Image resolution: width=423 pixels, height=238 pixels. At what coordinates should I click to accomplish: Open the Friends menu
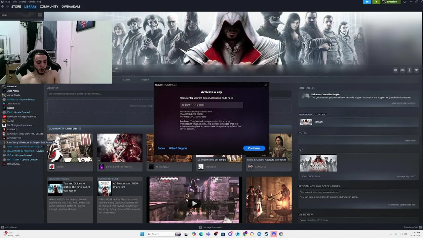pos(23,2)
